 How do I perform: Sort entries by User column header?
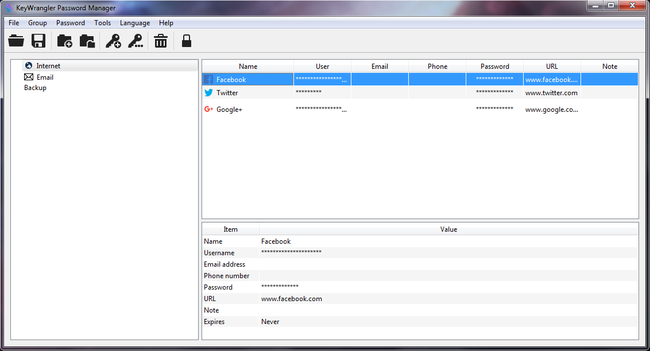(322, 66)
